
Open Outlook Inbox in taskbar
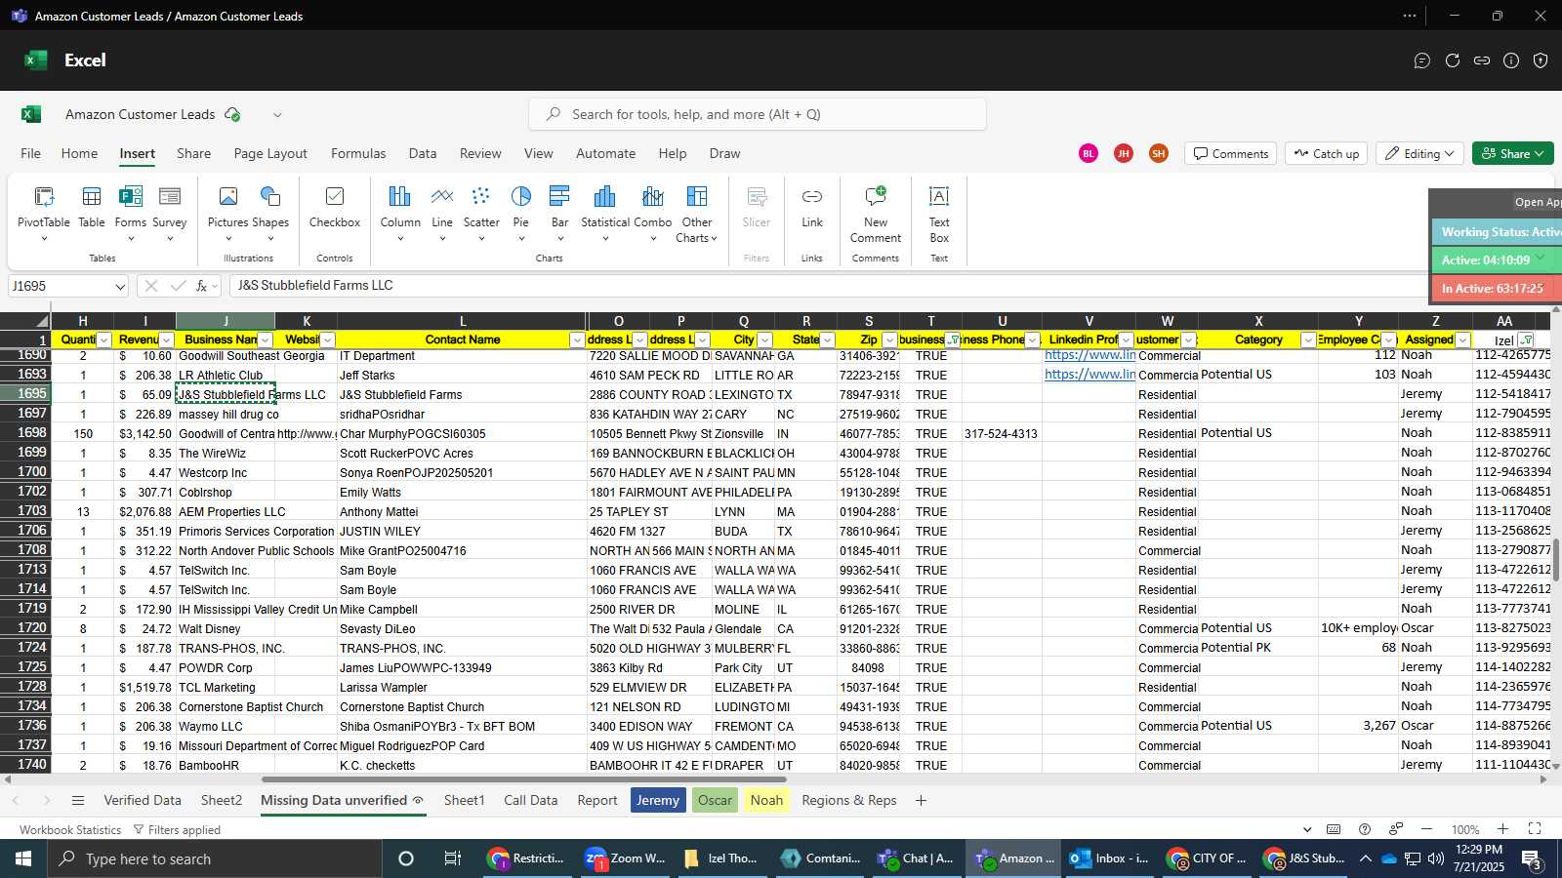coord(1110,858)
